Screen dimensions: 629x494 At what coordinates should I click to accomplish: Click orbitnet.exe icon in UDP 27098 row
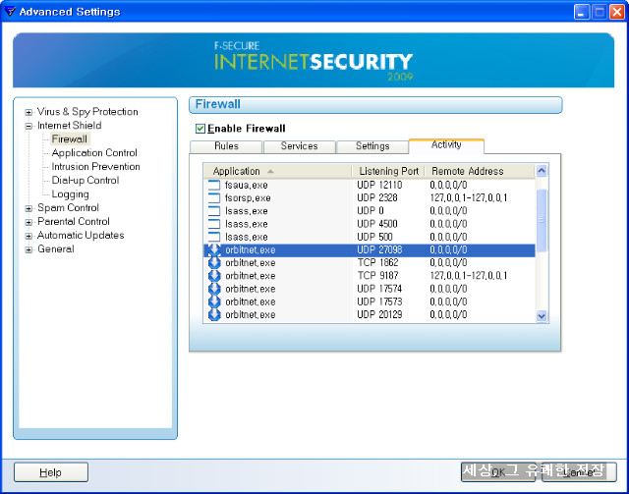214,249
